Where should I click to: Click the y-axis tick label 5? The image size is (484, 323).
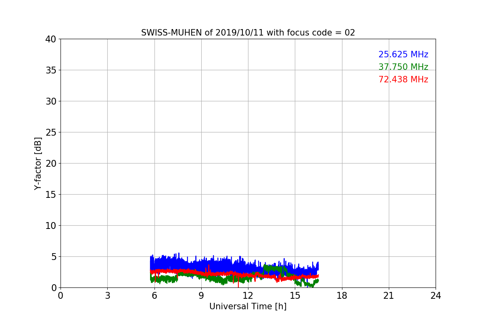(x=54, y=257)
